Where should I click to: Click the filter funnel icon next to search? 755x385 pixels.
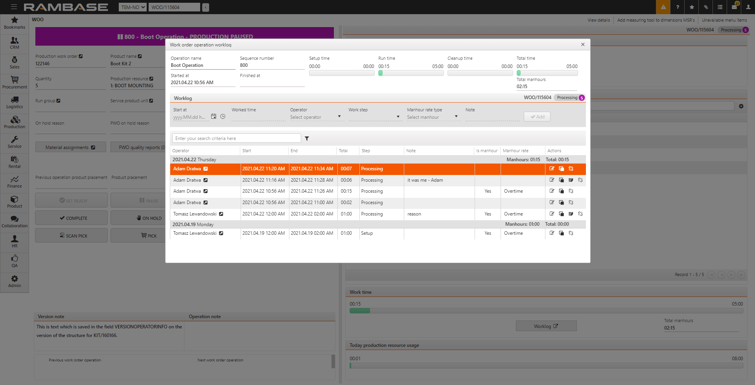pyautogui.click(x=307, y=138)
